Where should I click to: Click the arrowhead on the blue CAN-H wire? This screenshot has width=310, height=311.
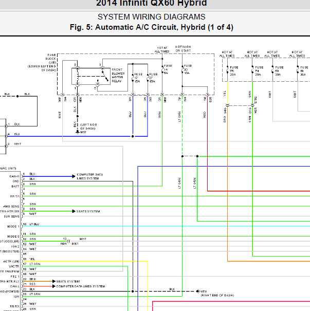click(74, 176)
